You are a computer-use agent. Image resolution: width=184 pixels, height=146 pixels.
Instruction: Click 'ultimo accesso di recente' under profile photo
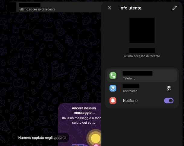tap(142, 56)
